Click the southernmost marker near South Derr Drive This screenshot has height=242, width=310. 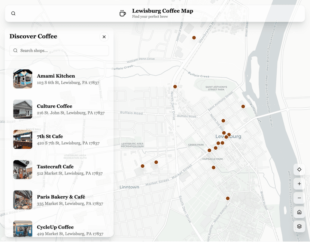click(x=228, y=198)
